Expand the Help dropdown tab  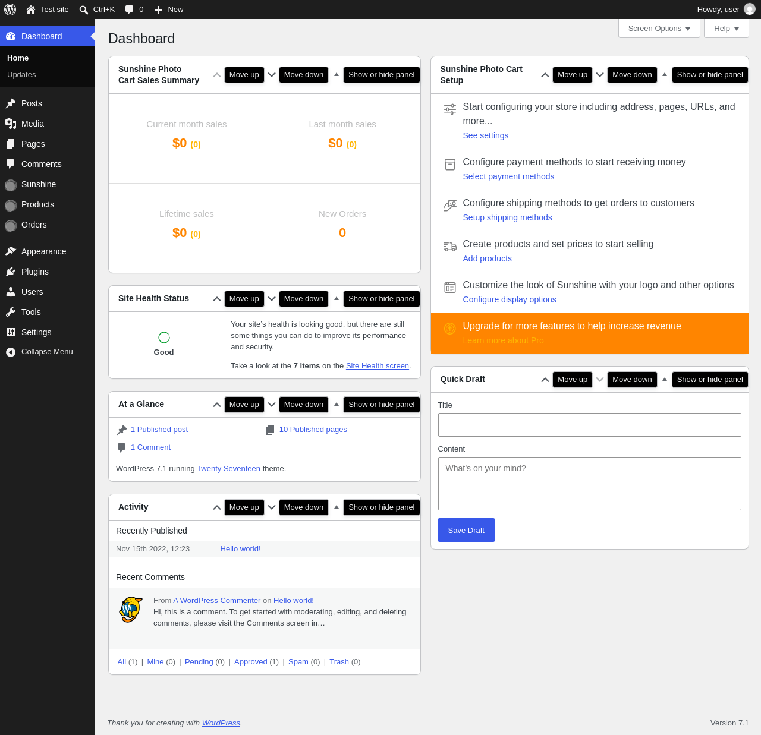pyautogui.click(x=727, y=29)
